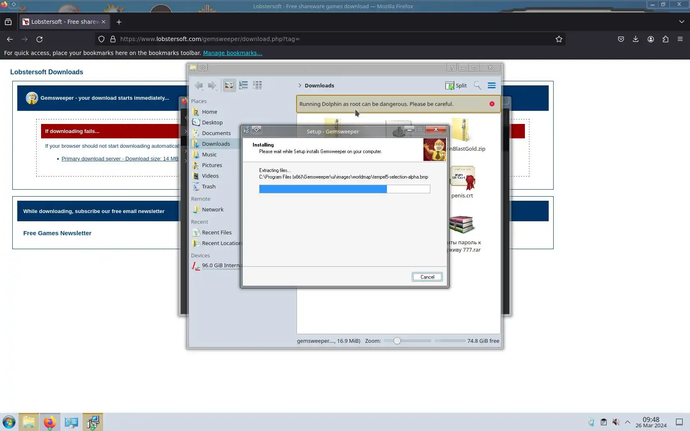Image resolution: width=690 pixels, height=431 pixels.
Task: Open the Primary download server link
Action: pos(120,159)
